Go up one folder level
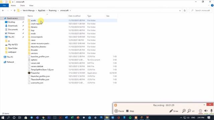The height and width of the screenshot is (120, 214). pyautogui.click(x=14, y=10)
